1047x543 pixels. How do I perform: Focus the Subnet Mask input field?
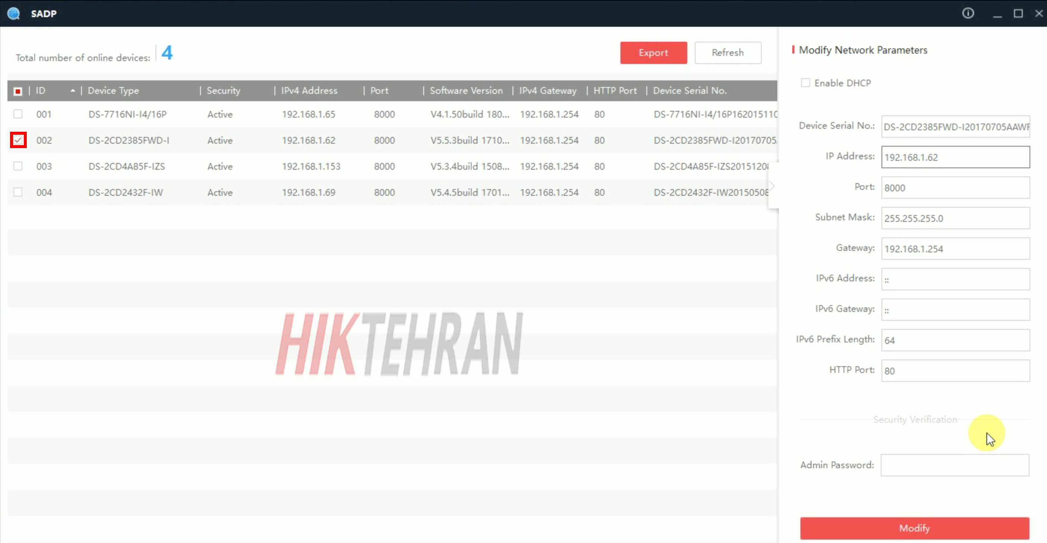(x=955, y=218)
